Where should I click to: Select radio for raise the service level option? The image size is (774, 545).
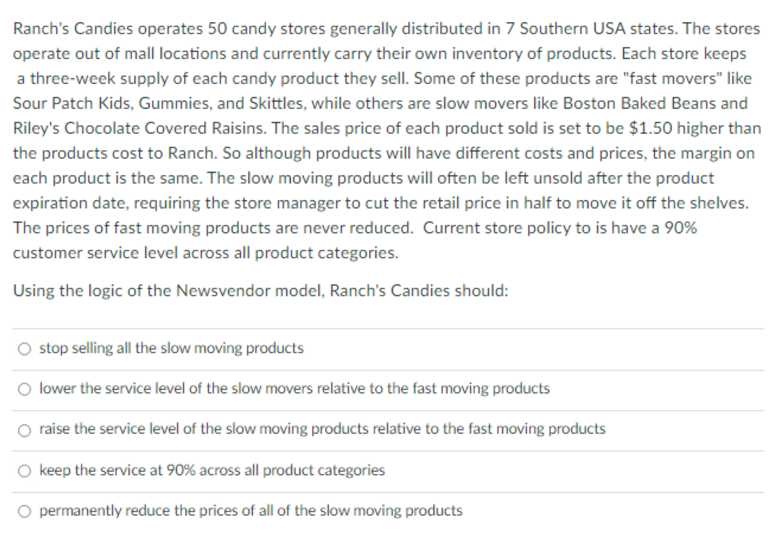[24, 429]
